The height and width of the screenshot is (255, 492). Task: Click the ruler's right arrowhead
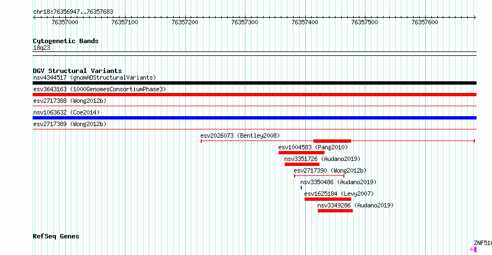tap(475, 18)
